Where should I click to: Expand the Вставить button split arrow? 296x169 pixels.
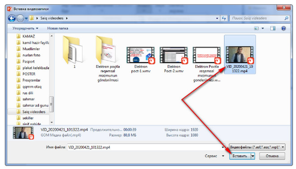pos(253,156)
